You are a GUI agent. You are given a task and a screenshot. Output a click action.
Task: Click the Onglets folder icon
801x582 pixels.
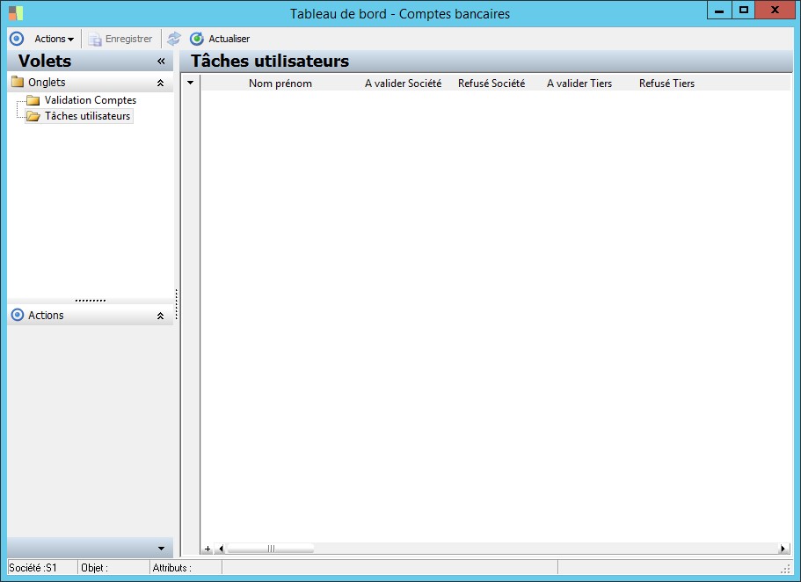(x=18, y=82)
